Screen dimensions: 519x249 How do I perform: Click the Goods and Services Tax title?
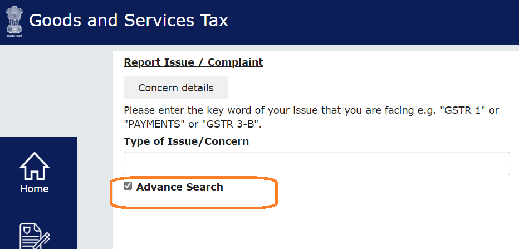pos(129,21)
